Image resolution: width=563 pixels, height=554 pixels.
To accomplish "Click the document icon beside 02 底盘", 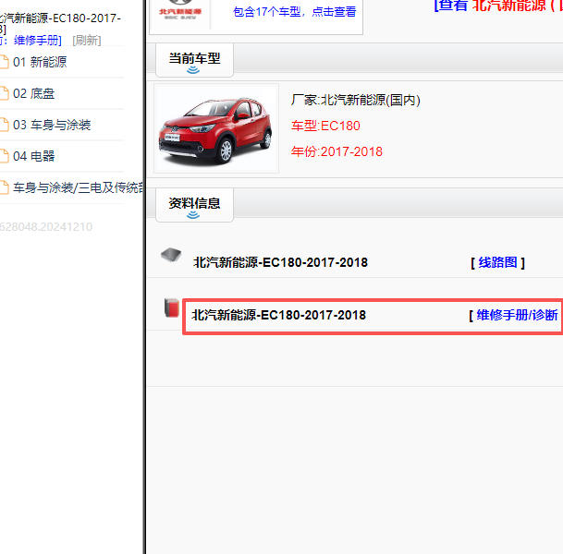I will point(4,93).
